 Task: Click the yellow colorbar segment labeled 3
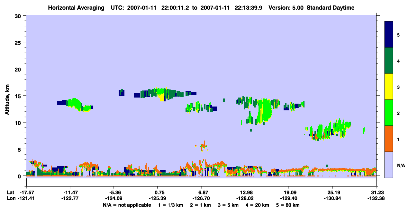[389, 87]
